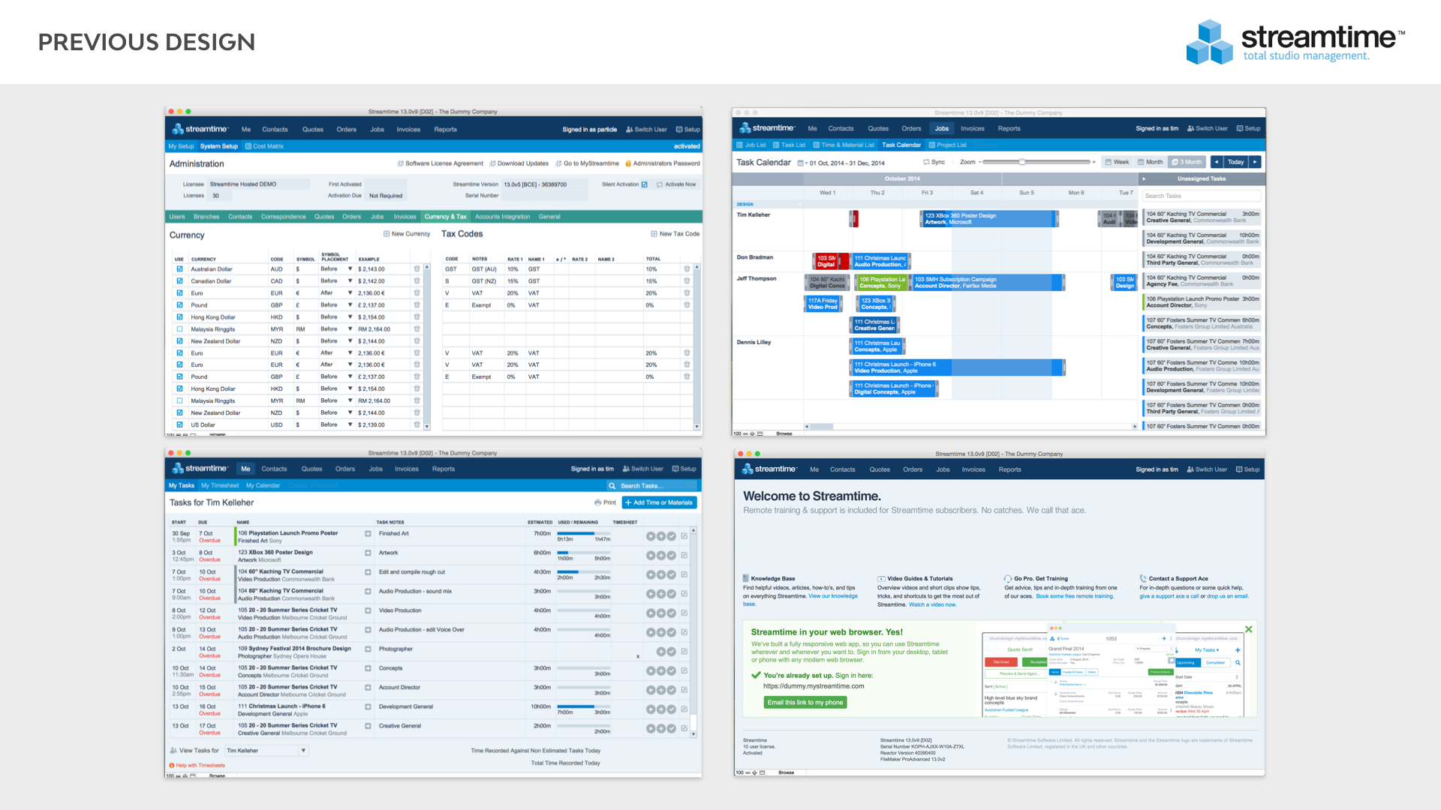Viewport: 1441px width, 810px height.
Task: Delete the GST (AU) tax code
Action: 686,269
